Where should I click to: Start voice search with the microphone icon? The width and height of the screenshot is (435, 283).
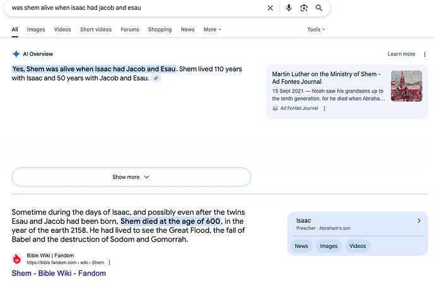(x=289, y=8)
